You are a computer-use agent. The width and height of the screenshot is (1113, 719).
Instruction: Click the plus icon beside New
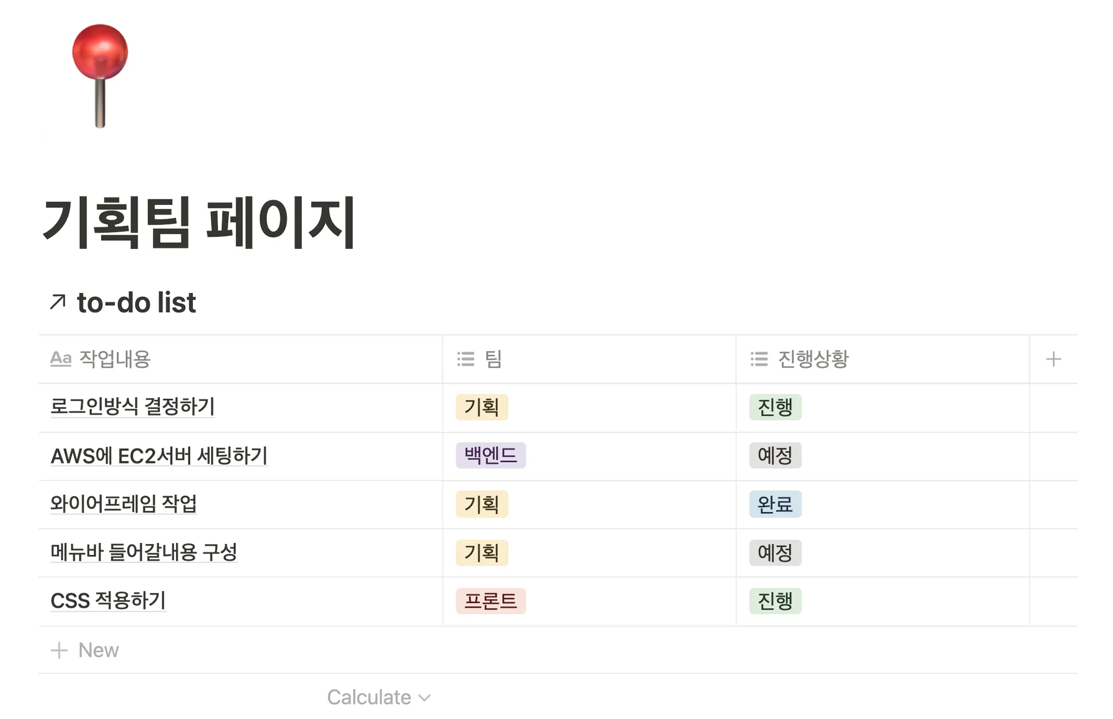(59, 650)
